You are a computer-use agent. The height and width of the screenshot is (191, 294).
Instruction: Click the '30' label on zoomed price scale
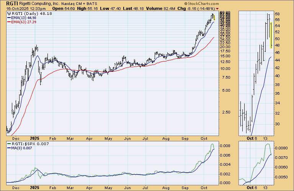point(278,124)
